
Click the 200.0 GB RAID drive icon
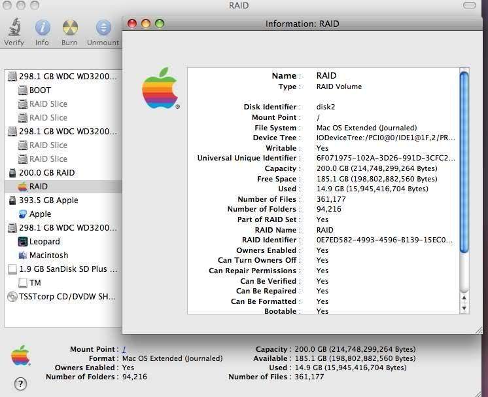[x=12, y=173]
